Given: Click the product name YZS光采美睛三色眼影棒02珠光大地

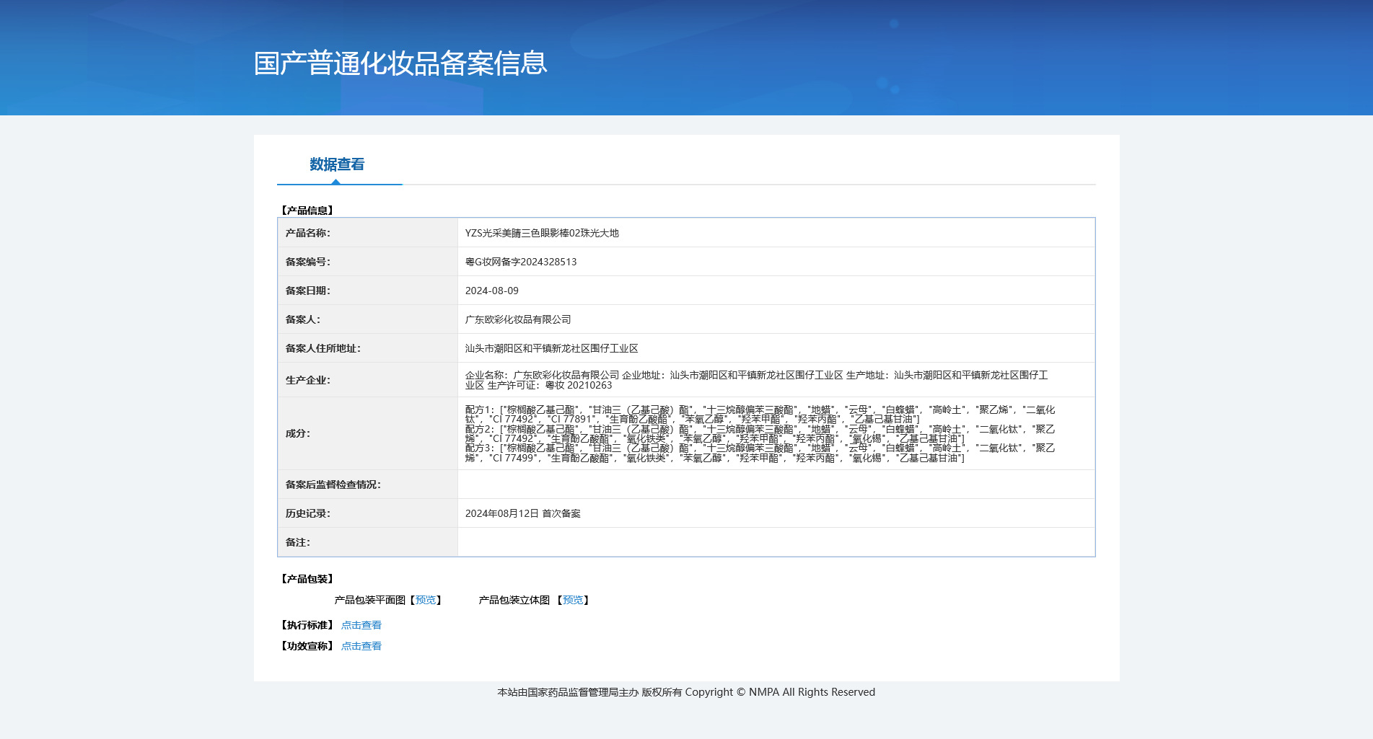Looking at the screenshot, I should [x=542, y=233].
